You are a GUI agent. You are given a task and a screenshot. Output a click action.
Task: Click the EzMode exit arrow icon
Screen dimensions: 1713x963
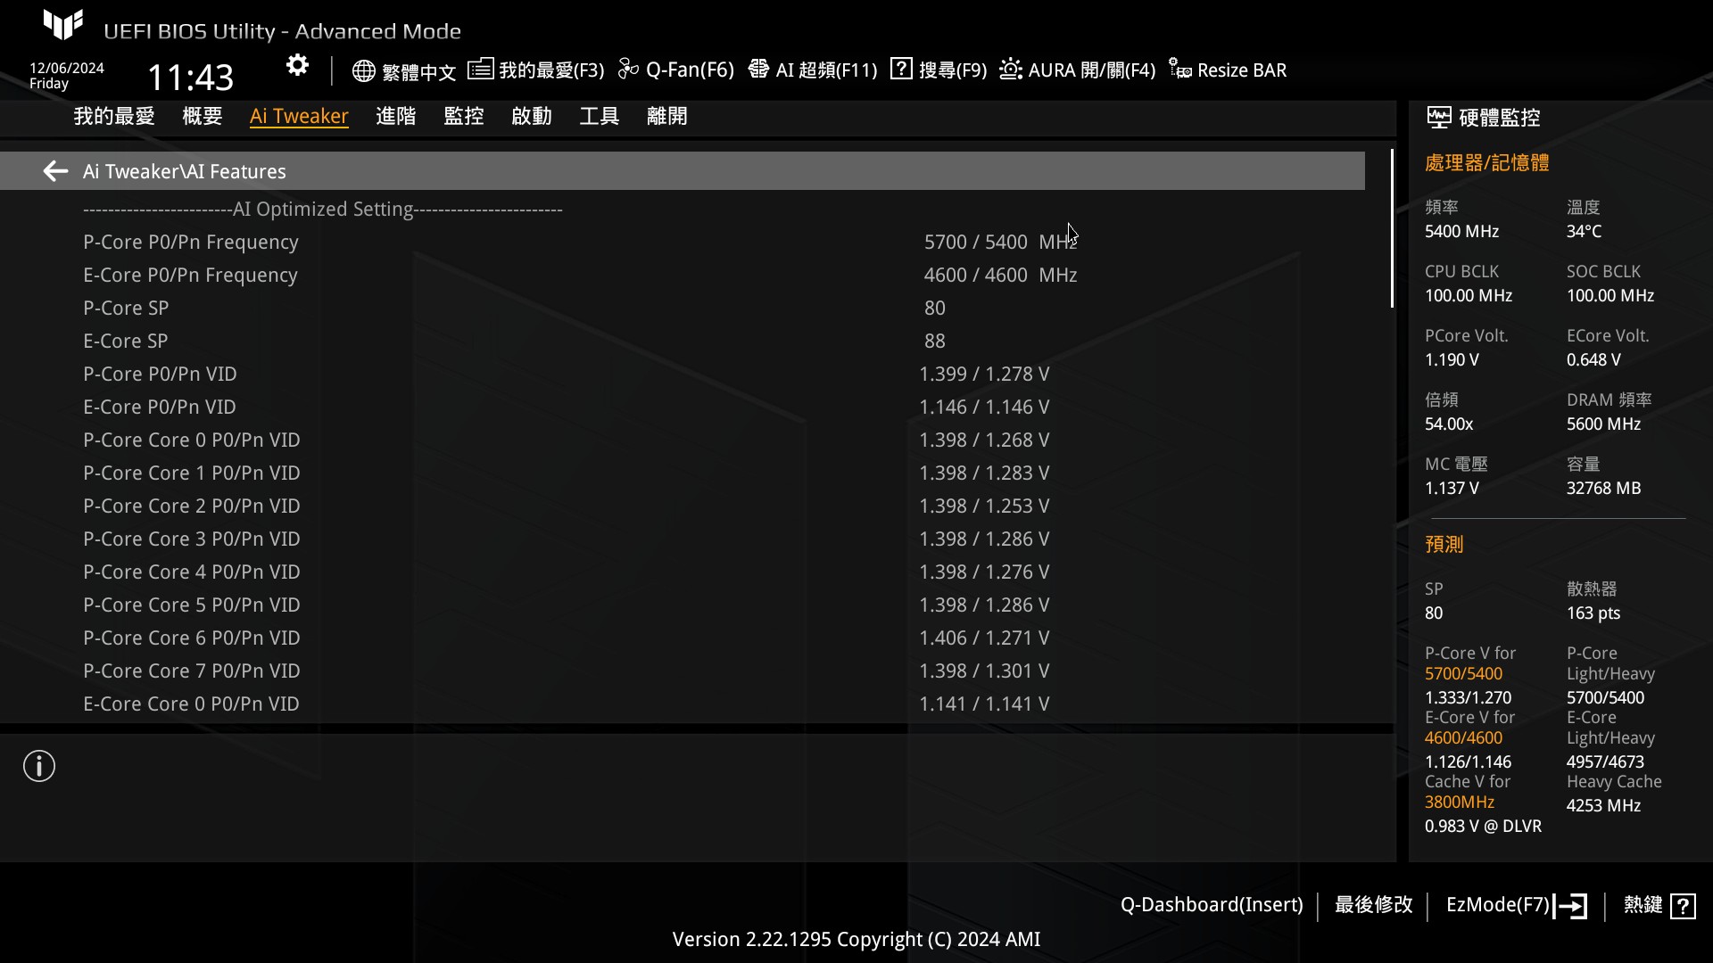(1570, 906)
